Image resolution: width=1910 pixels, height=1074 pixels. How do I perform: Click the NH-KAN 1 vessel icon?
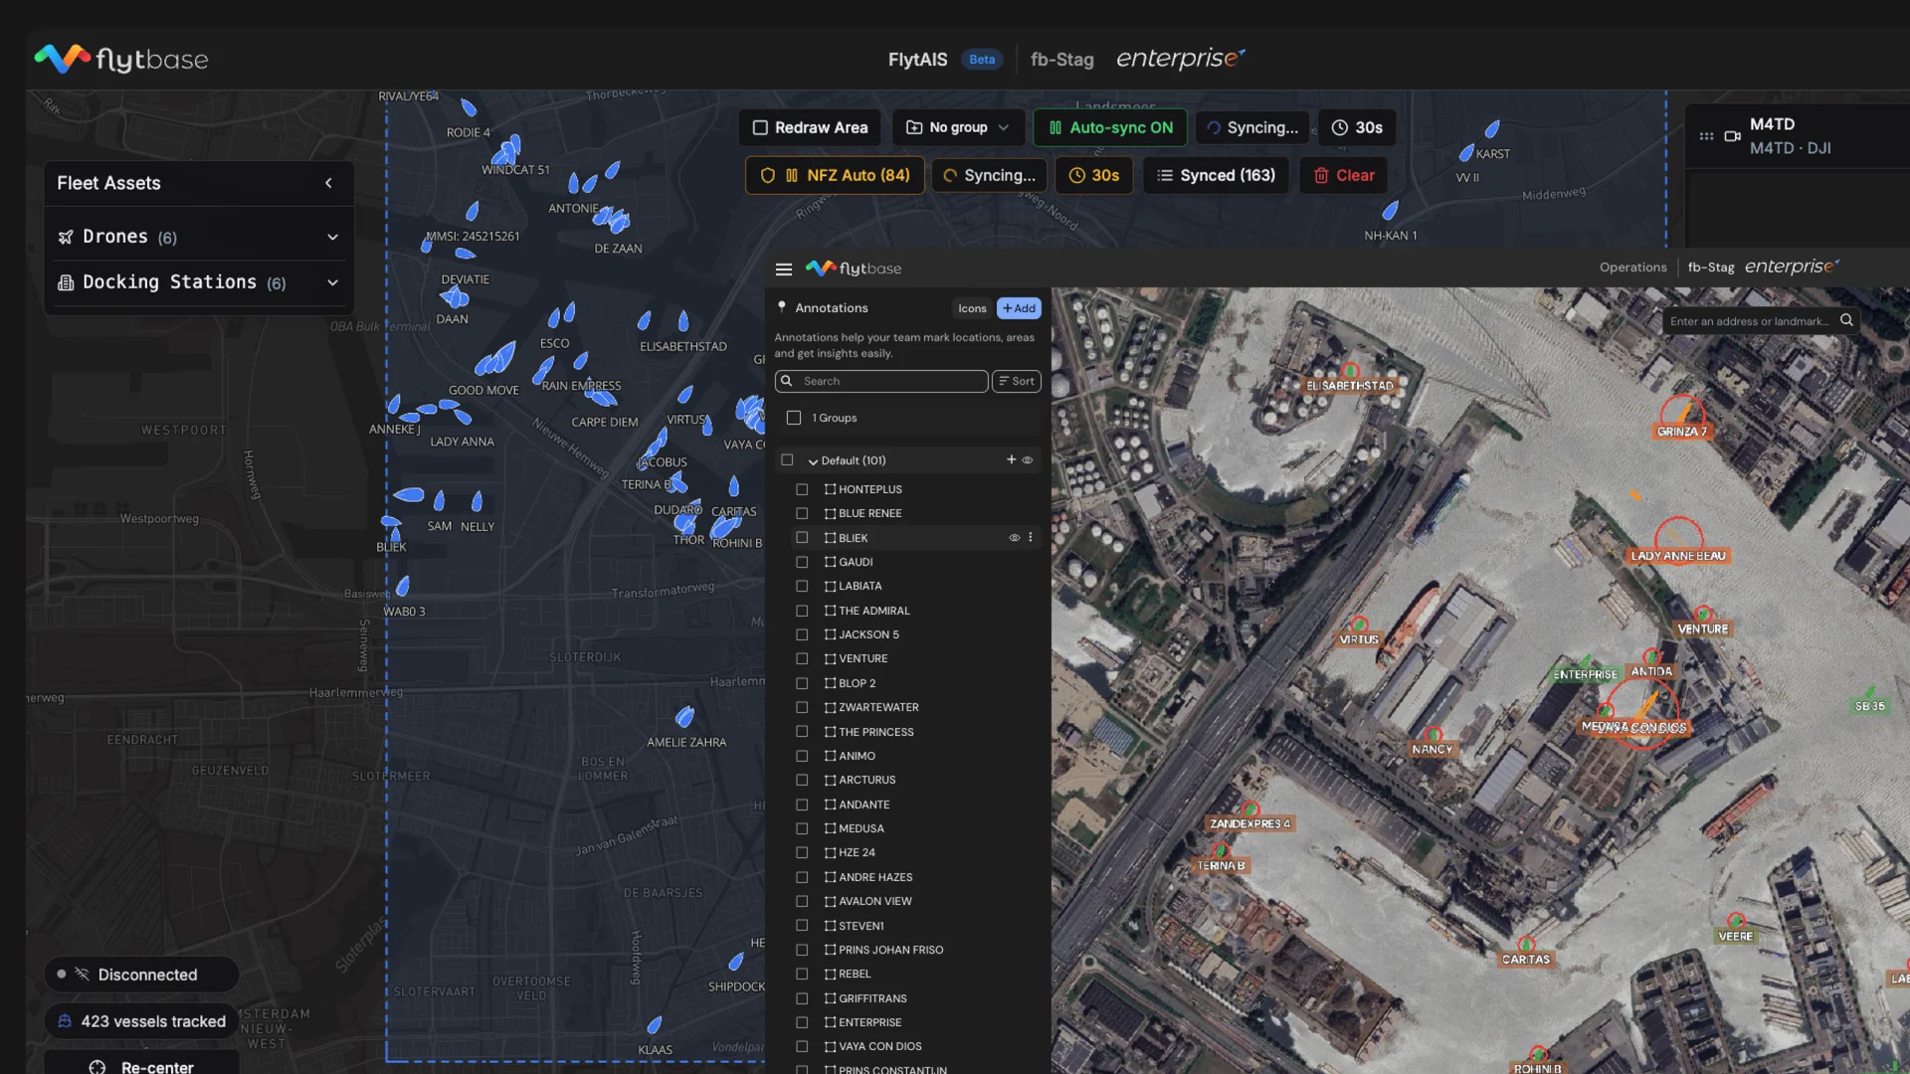coord(1390,211)
